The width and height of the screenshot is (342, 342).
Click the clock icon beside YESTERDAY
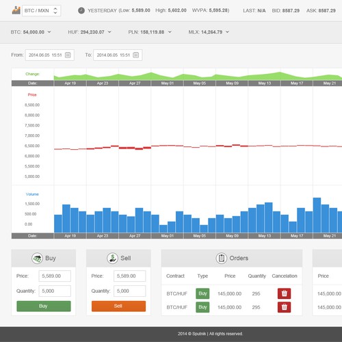(81, 10)
